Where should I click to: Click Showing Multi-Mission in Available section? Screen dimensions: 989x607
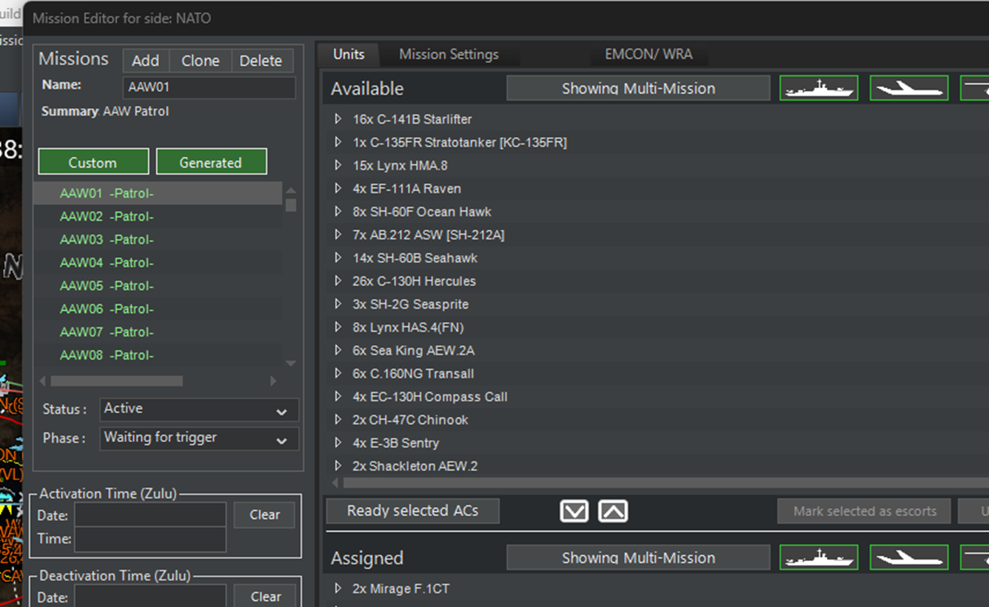click(638, 88)
